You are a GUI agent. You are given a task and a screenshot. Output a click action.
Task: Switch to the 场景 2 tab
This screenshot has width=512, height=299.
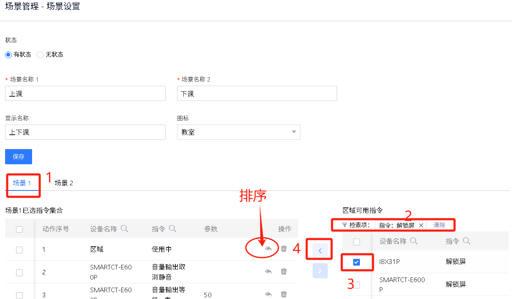pos(64,183)
